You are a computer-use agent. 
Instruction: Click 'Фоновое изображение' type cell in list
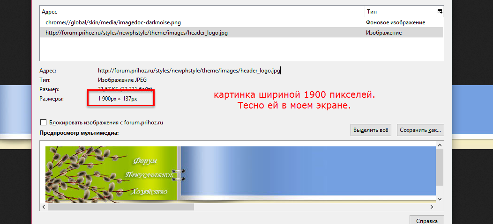point(395,22)
